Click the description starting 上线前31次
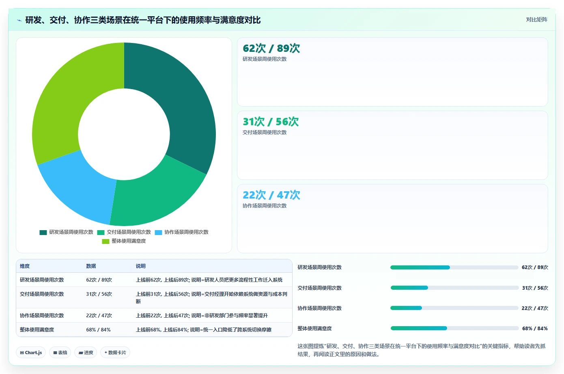 pyautogui.click(x=212, y=298)
